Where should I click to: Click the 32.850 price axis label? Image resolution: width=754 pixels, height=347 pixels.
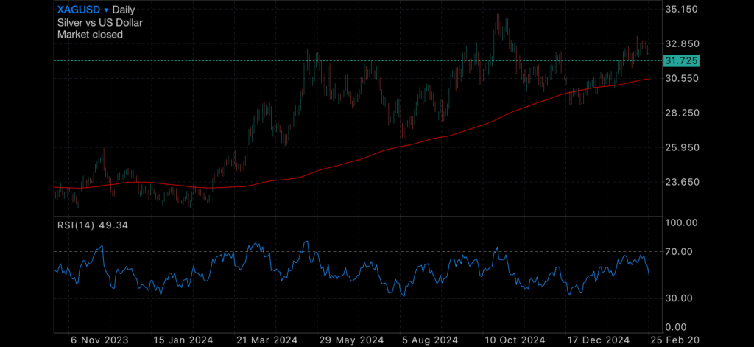[x=683, y=43]
